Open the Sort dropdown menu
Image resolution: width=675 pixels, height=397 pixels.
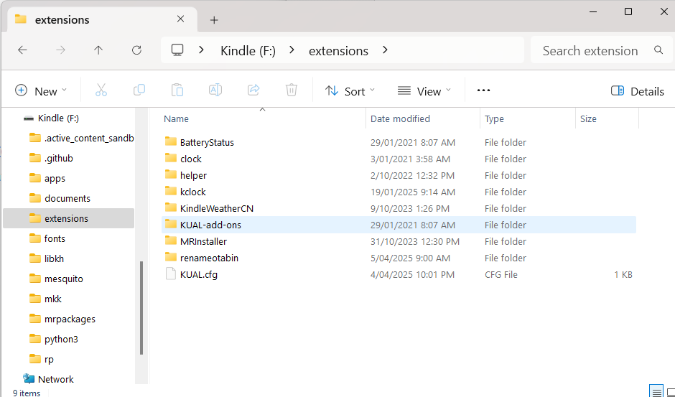350,91
